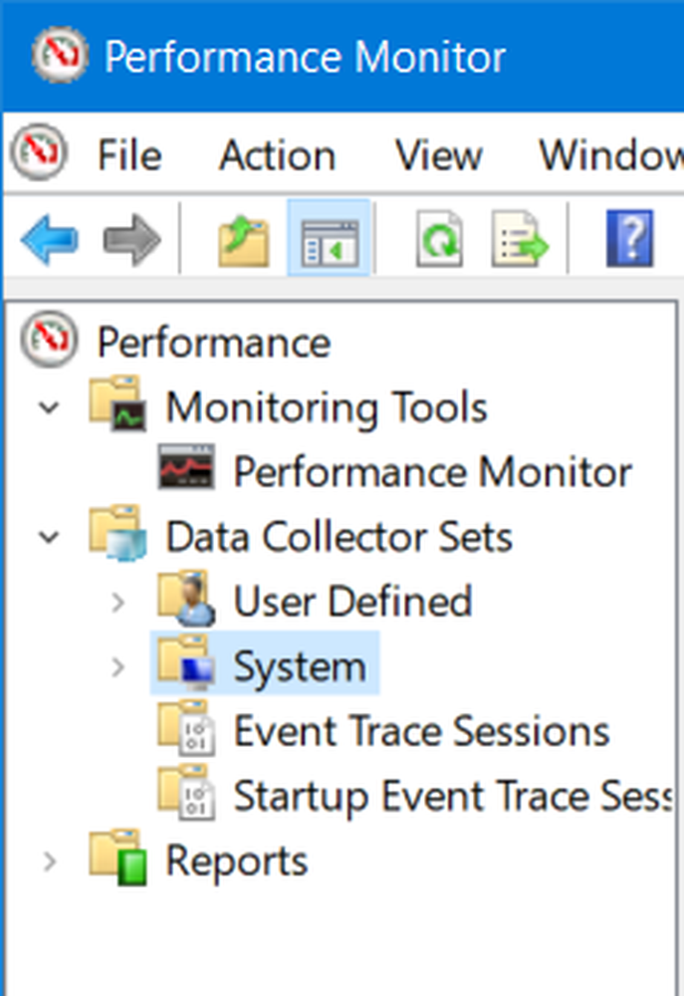The width and height of the screenshot is (684, 996).
Task: Collapse the Monitoring Tools node
Action: click(x=49, y=407)
